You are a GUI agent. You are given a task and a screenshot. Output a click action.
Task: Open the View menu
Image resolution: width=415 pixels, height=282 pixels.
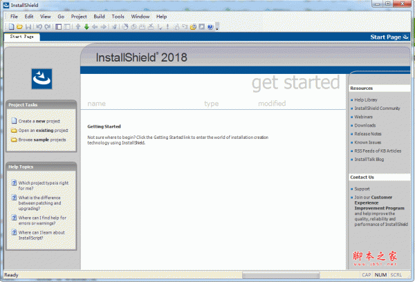tap(45, 17)
